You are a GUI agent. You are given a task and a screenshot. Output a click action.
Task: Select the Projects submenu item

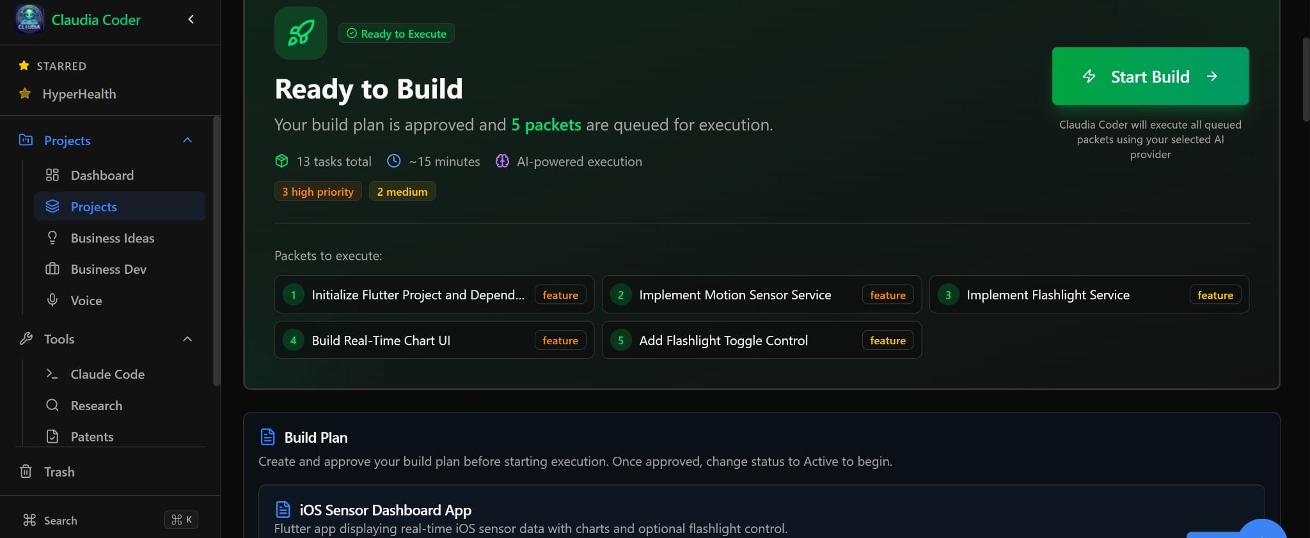[93, 207]
